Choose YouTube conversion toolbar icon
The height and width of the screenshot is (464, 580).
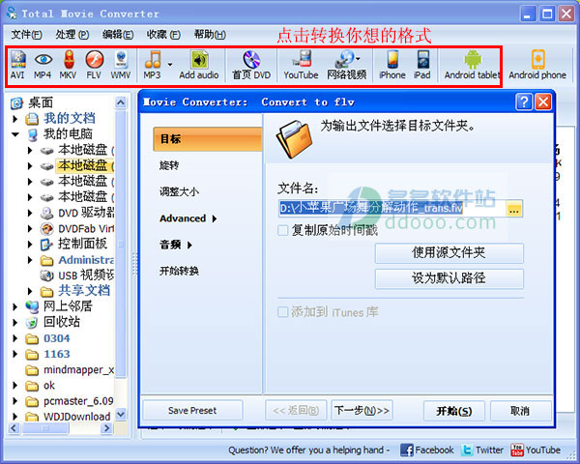click(301, 65)
